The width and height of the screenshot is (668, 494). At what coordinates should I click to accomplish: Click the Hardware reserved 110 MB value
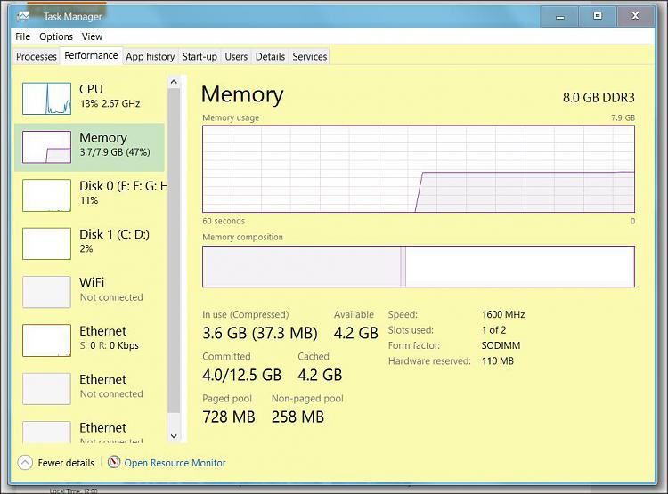coord(498,361)
